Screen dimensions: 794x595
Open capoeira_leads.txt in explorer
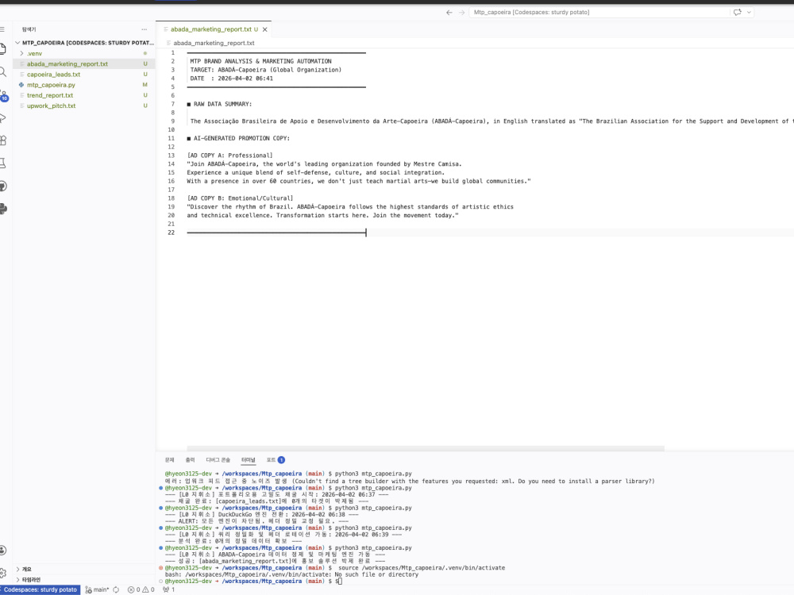84,75
